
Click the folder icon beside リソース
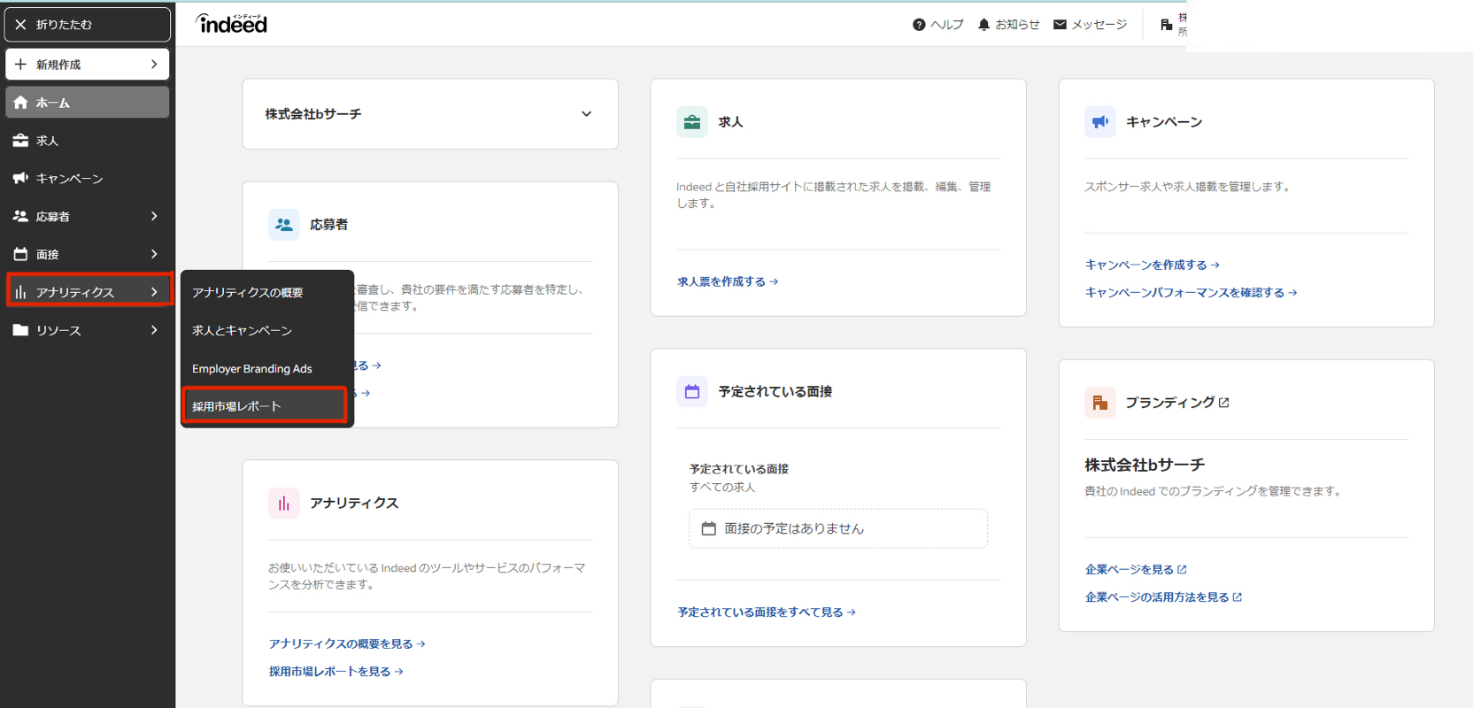coord(20,330)
